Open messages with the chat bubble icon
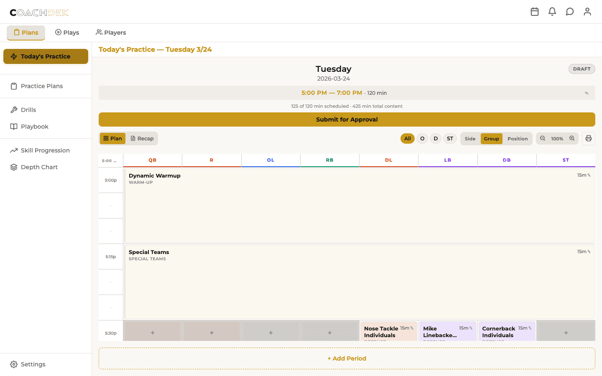Image resolution: width=602 pixels, height=376 pixels. (x=570, y=11)
